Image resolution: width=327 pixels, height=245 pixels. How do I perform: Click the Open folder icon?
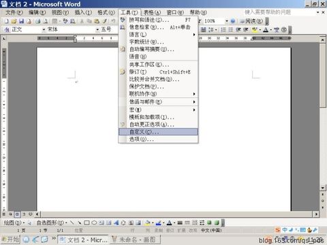point(14,21)
